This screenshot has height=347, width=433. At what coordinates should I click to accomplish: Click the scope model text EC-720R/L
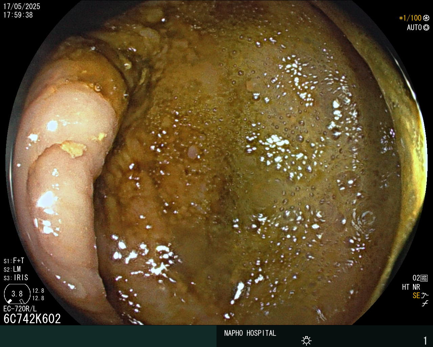[x=20, y=309]
